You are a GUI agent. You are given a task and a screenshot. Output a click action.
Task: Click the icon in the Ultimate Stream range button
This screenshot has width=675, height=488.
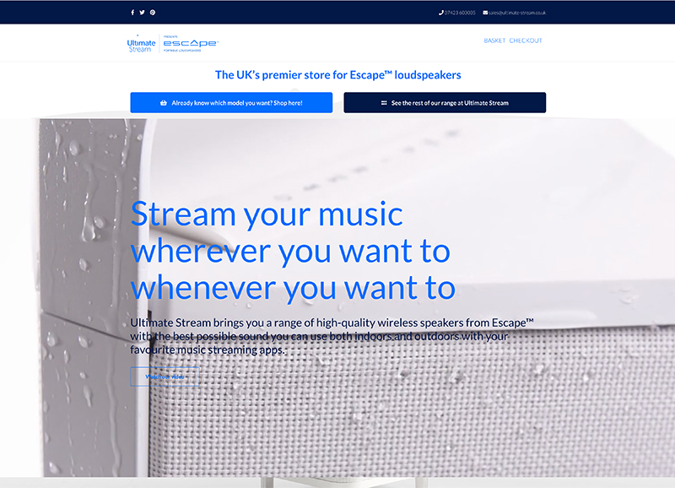click(384, 103)
